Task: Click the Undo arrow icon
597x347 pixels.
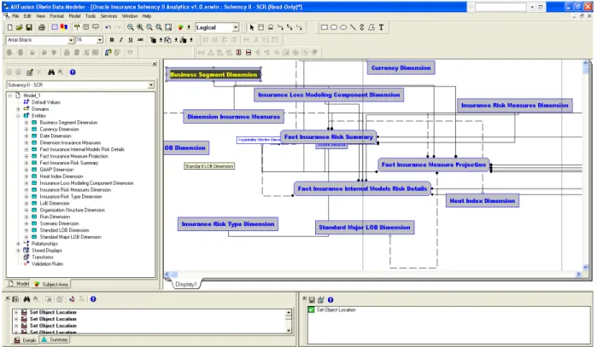Action: coord(108,27)
